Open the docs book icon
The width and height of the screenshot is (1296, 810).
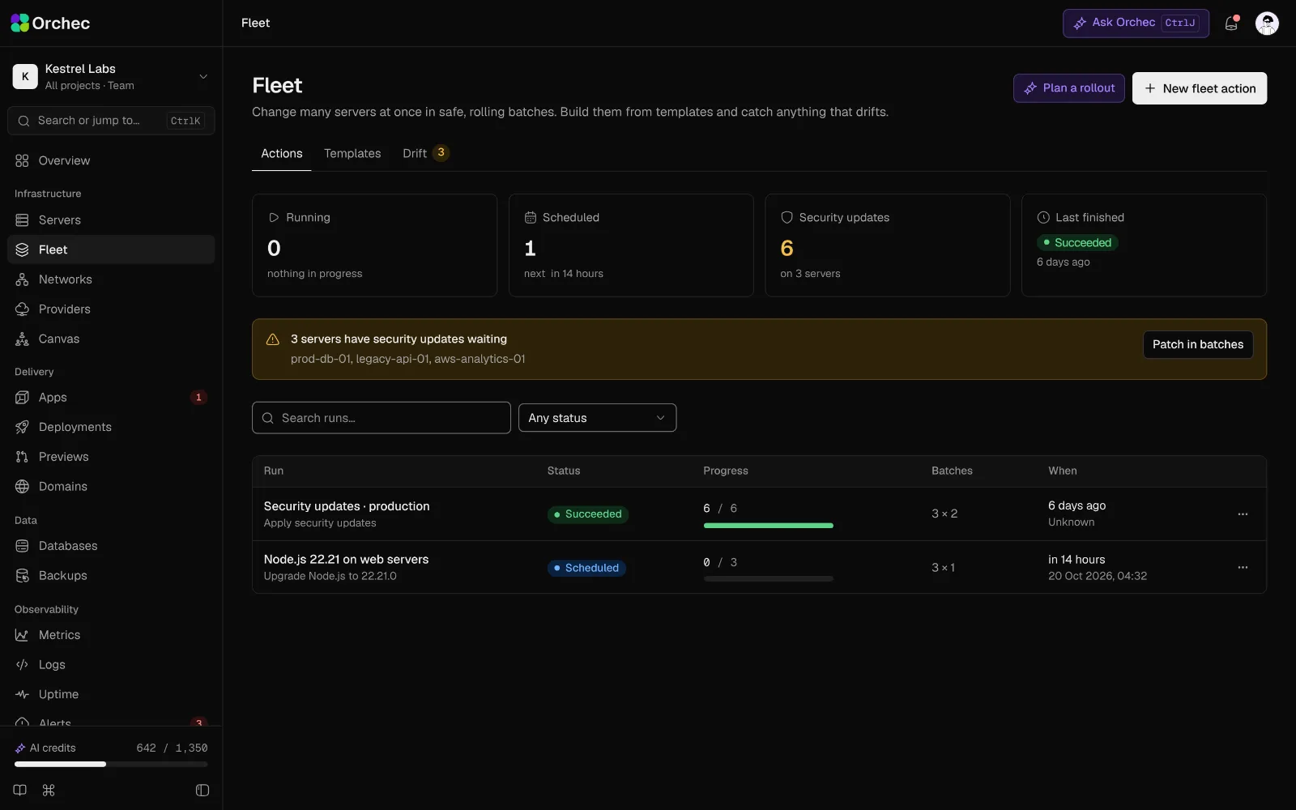pos(20,790)
